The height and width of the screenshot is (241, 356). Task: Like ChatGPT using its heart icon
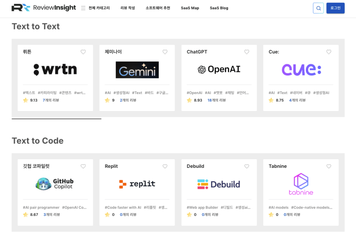pos(247,52)
